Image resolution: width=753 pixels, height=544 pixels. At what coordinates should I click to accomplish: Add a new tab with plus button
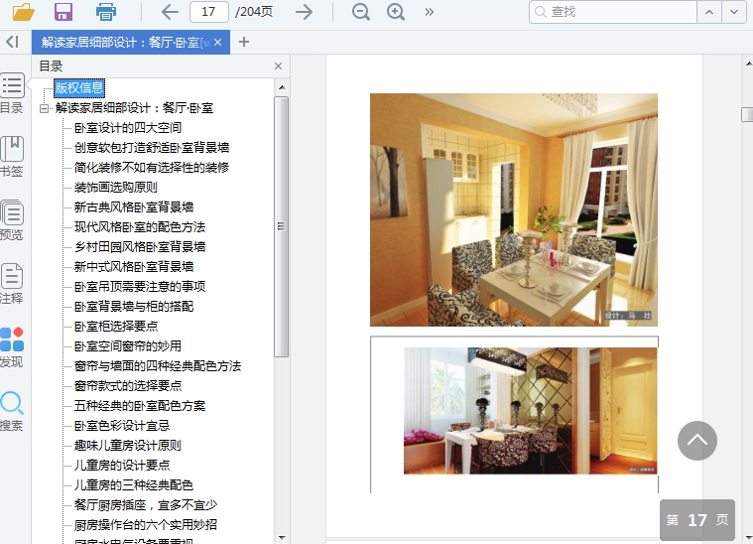coord(244,43)
